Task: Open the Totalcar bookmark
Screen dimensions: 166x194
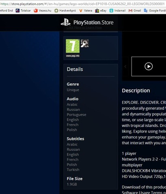Action: 23,11
